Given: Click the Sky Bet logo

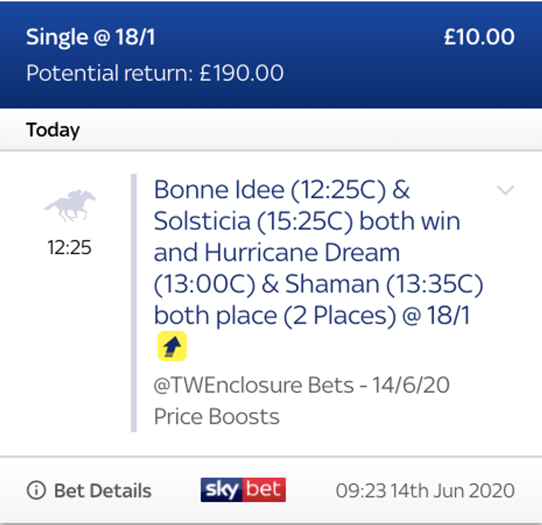Looking at the screenshot, I should pos(242,490).
